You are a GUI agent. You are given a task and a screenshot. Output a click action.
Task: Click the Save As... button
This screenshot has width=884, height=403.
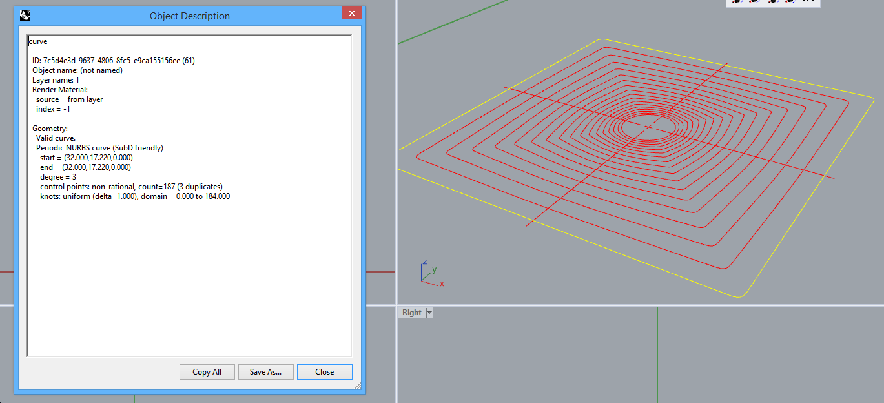[265, 372]
